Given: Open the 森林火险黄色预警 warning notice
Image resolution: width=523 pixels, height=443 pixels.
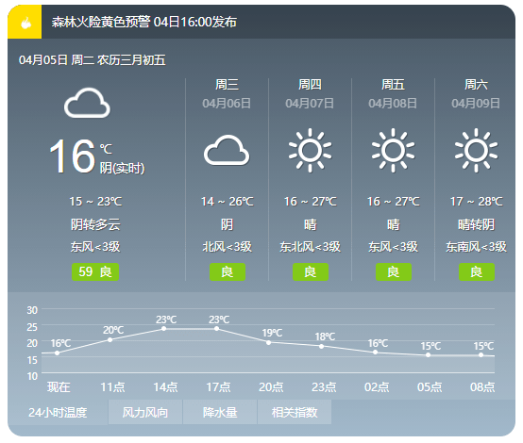Looking at the screenshot, I should tap(144, 22).
